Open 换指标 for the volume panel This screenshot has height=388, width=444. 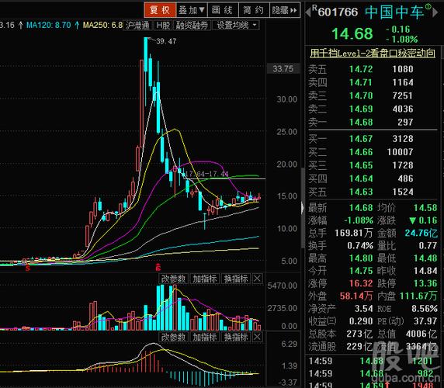[236, 279]
